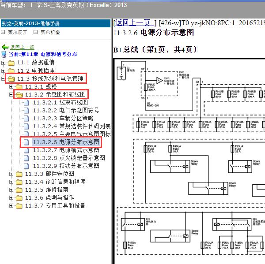265x264 pixels.
Task: Expand the 11.3.1 规格 node
Action: tap(11, 87)
